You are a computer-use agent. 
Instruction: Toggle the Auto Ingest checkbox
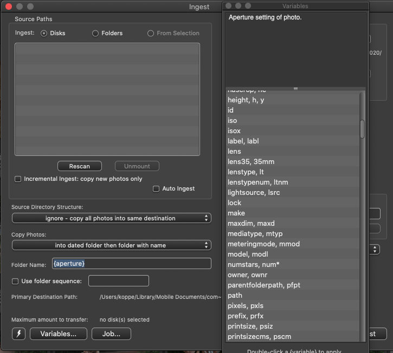pos(156,188)
